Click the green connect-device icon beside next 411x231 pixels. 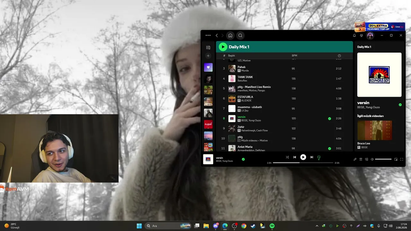tap(319, 158)
